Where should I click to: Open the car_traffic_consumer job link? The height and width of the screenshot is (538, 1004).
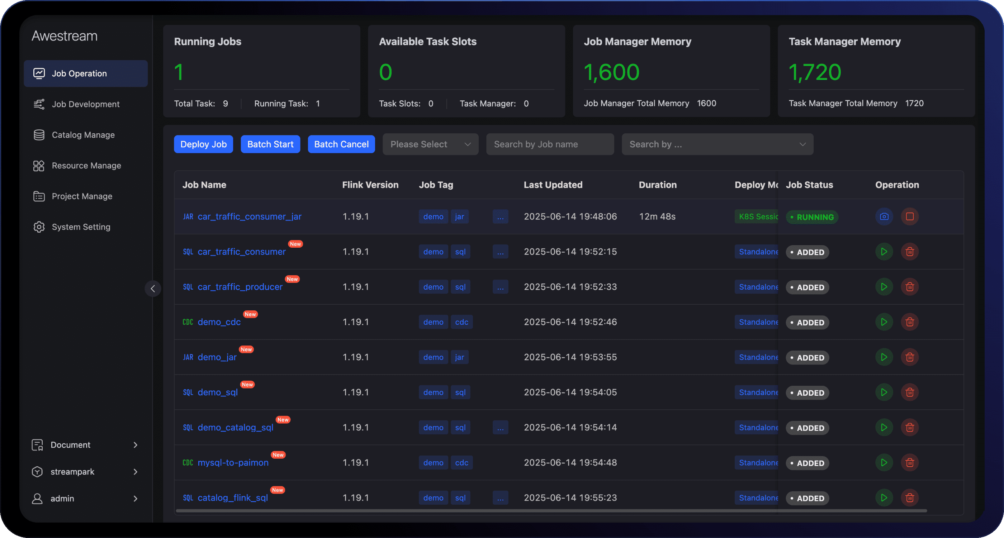coord(241,252)
